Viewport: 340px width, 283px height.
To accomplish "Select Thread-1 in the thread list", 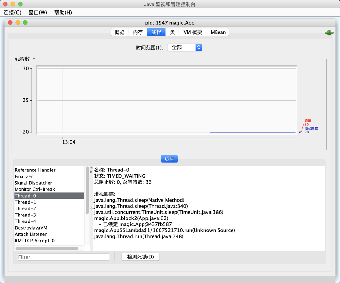I will pos(49,202).
